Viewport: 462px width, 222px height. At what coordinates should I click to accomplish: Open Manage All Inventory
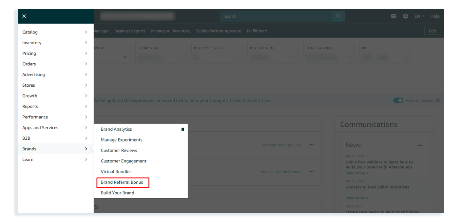pos(171,31)
